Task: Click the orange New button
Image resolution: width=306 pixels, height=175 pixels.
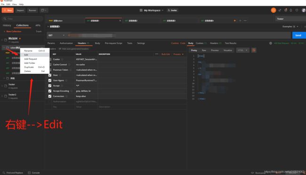Action: pos(8,10)
